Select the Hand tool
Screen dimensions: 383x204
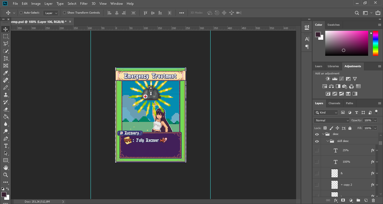pyautogui.click(x=5, y=168)
